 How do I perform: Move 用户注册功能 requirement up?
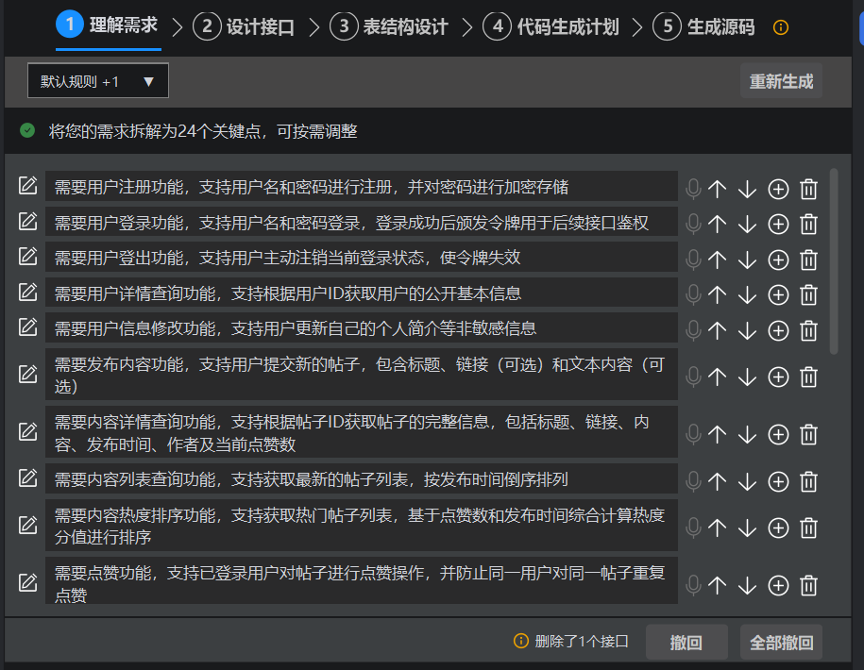point(717,189)
